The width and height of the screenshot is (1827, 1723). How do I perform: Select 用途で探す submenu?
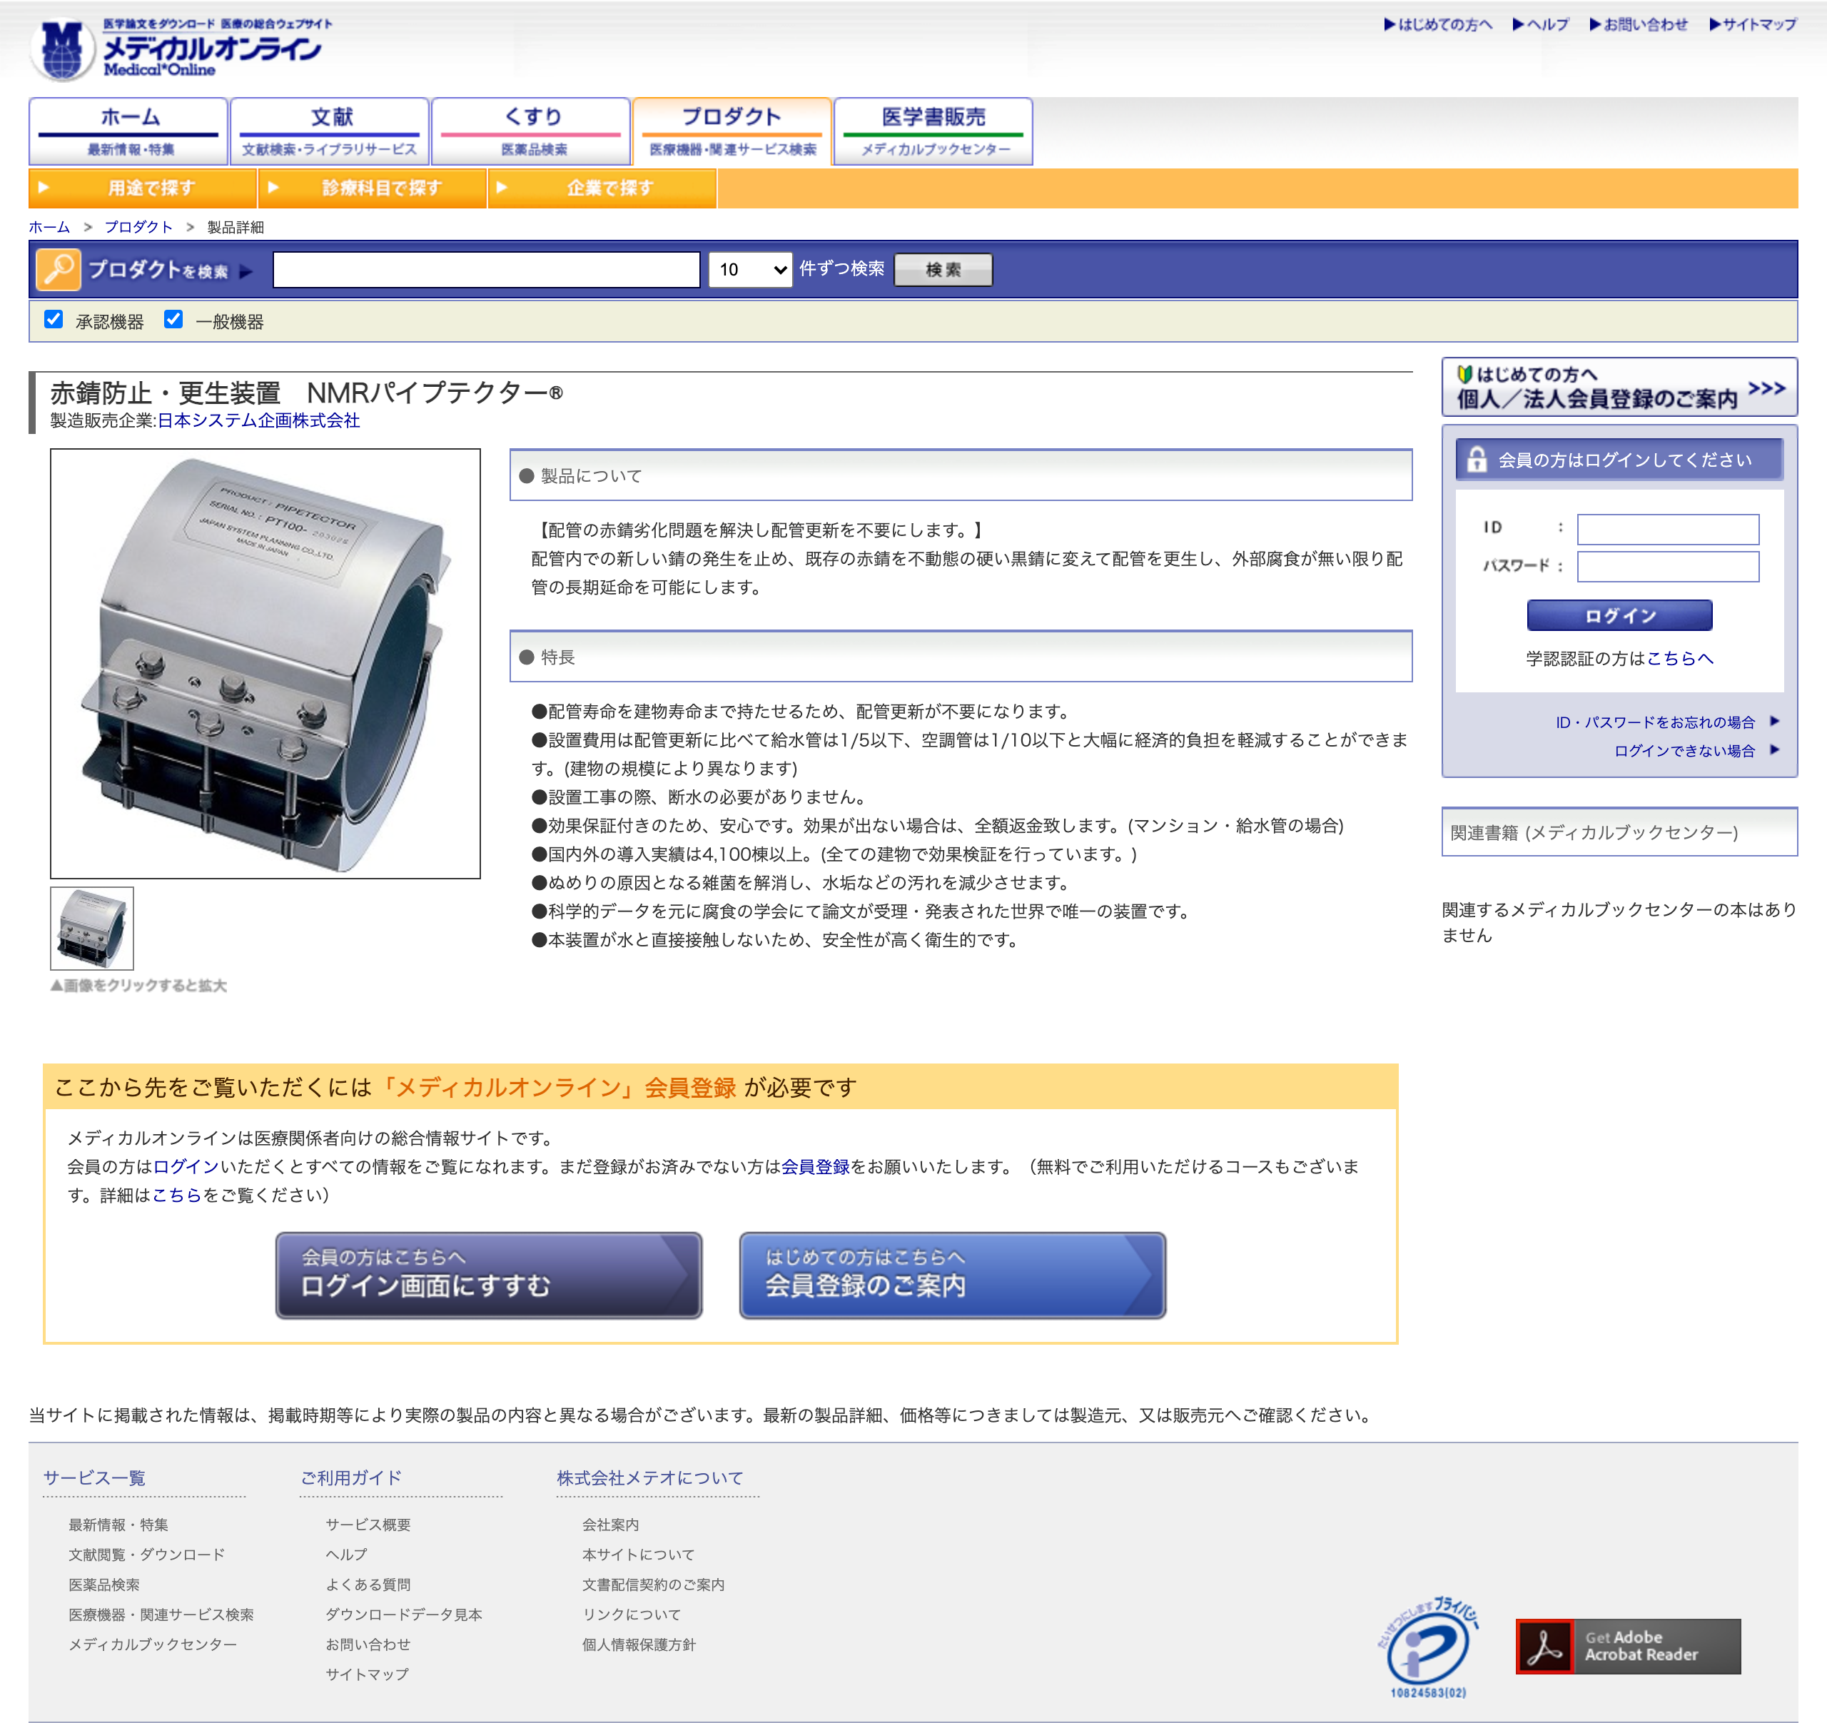(143, 188)
